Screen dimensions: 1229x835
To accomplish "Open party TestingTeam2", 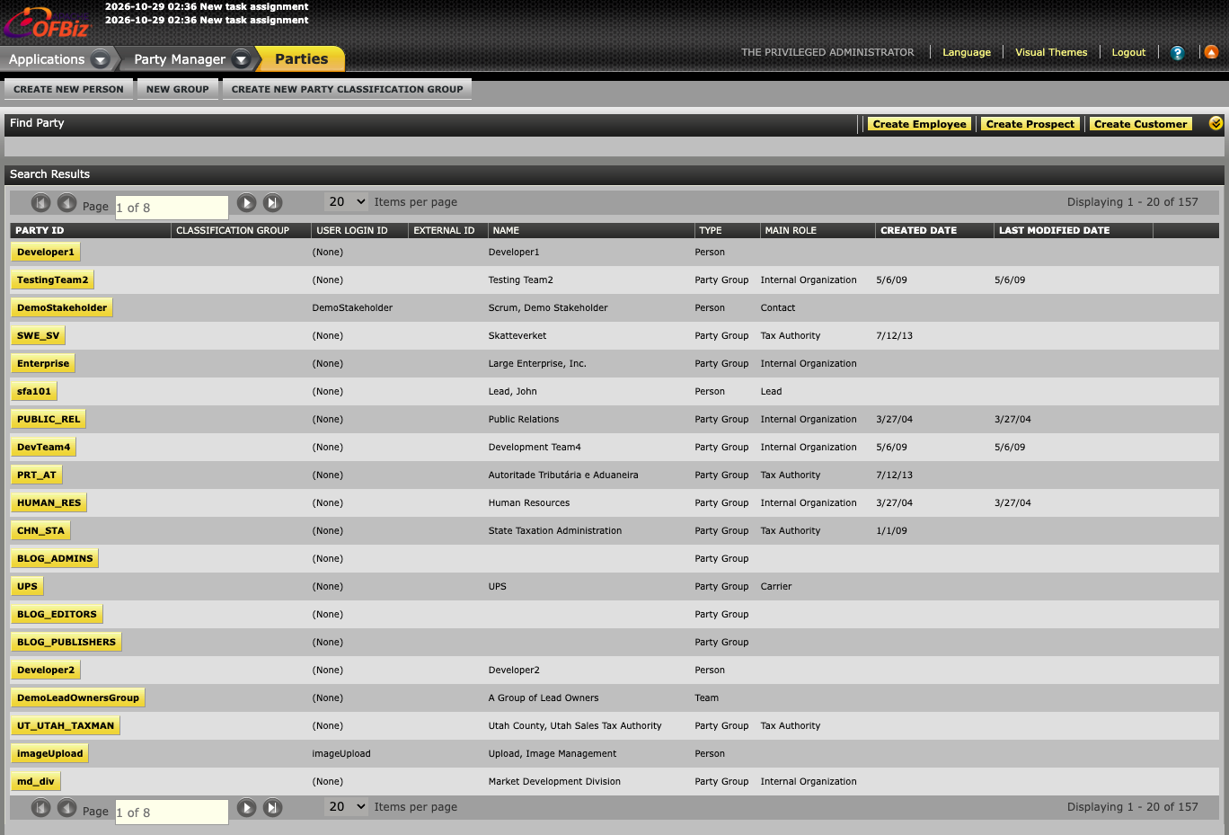I will click(52, 280).
